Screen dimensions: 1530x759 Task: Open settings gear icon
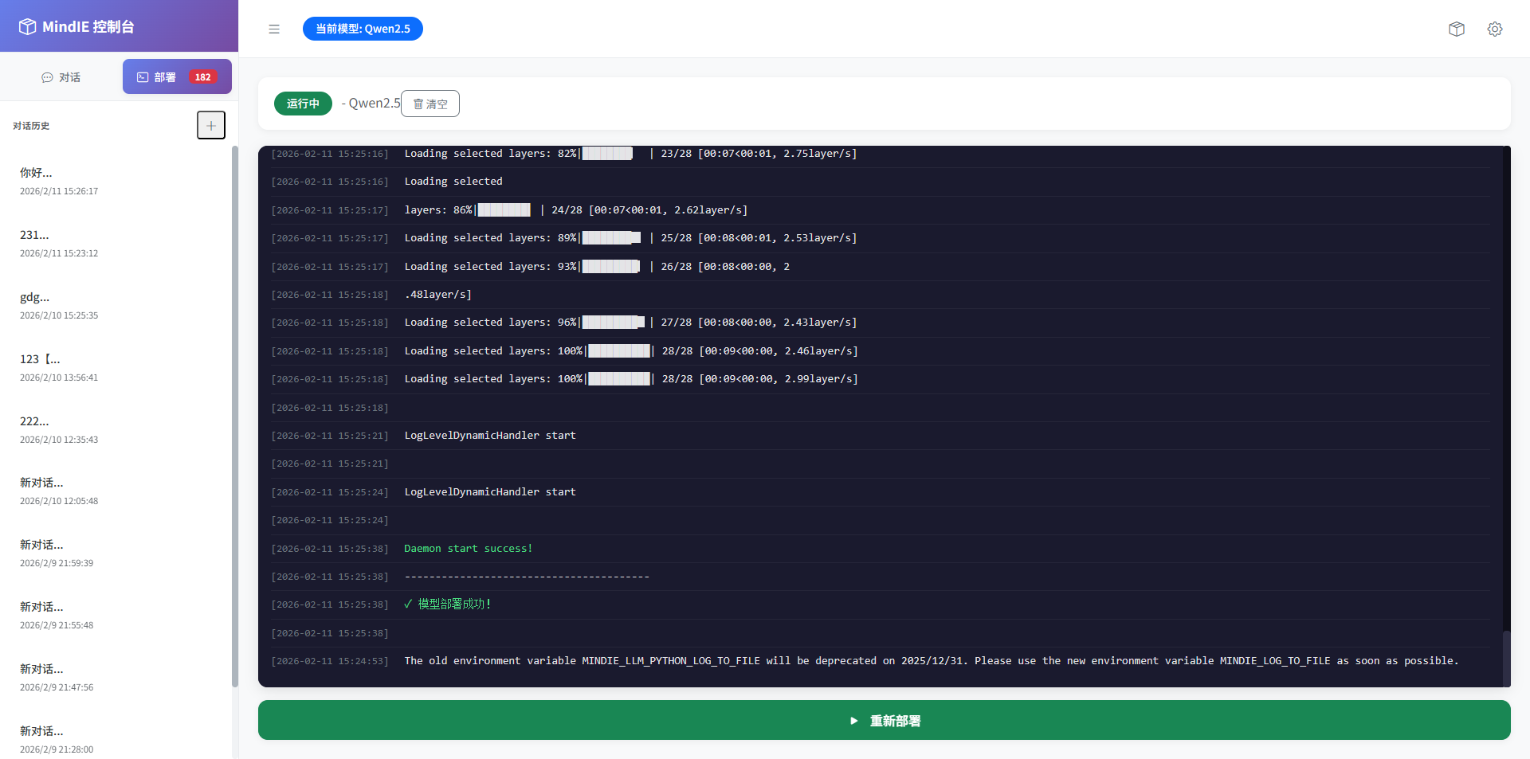click(1495, 29)
